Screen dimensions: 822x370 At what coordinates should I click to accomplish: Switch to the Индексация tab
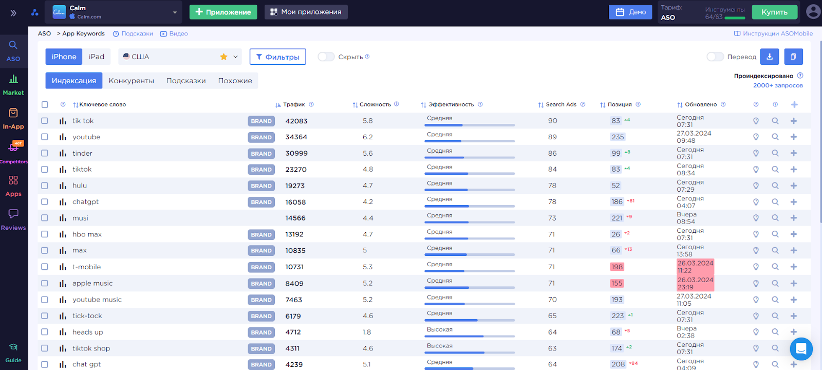click(x=74, y=81)
